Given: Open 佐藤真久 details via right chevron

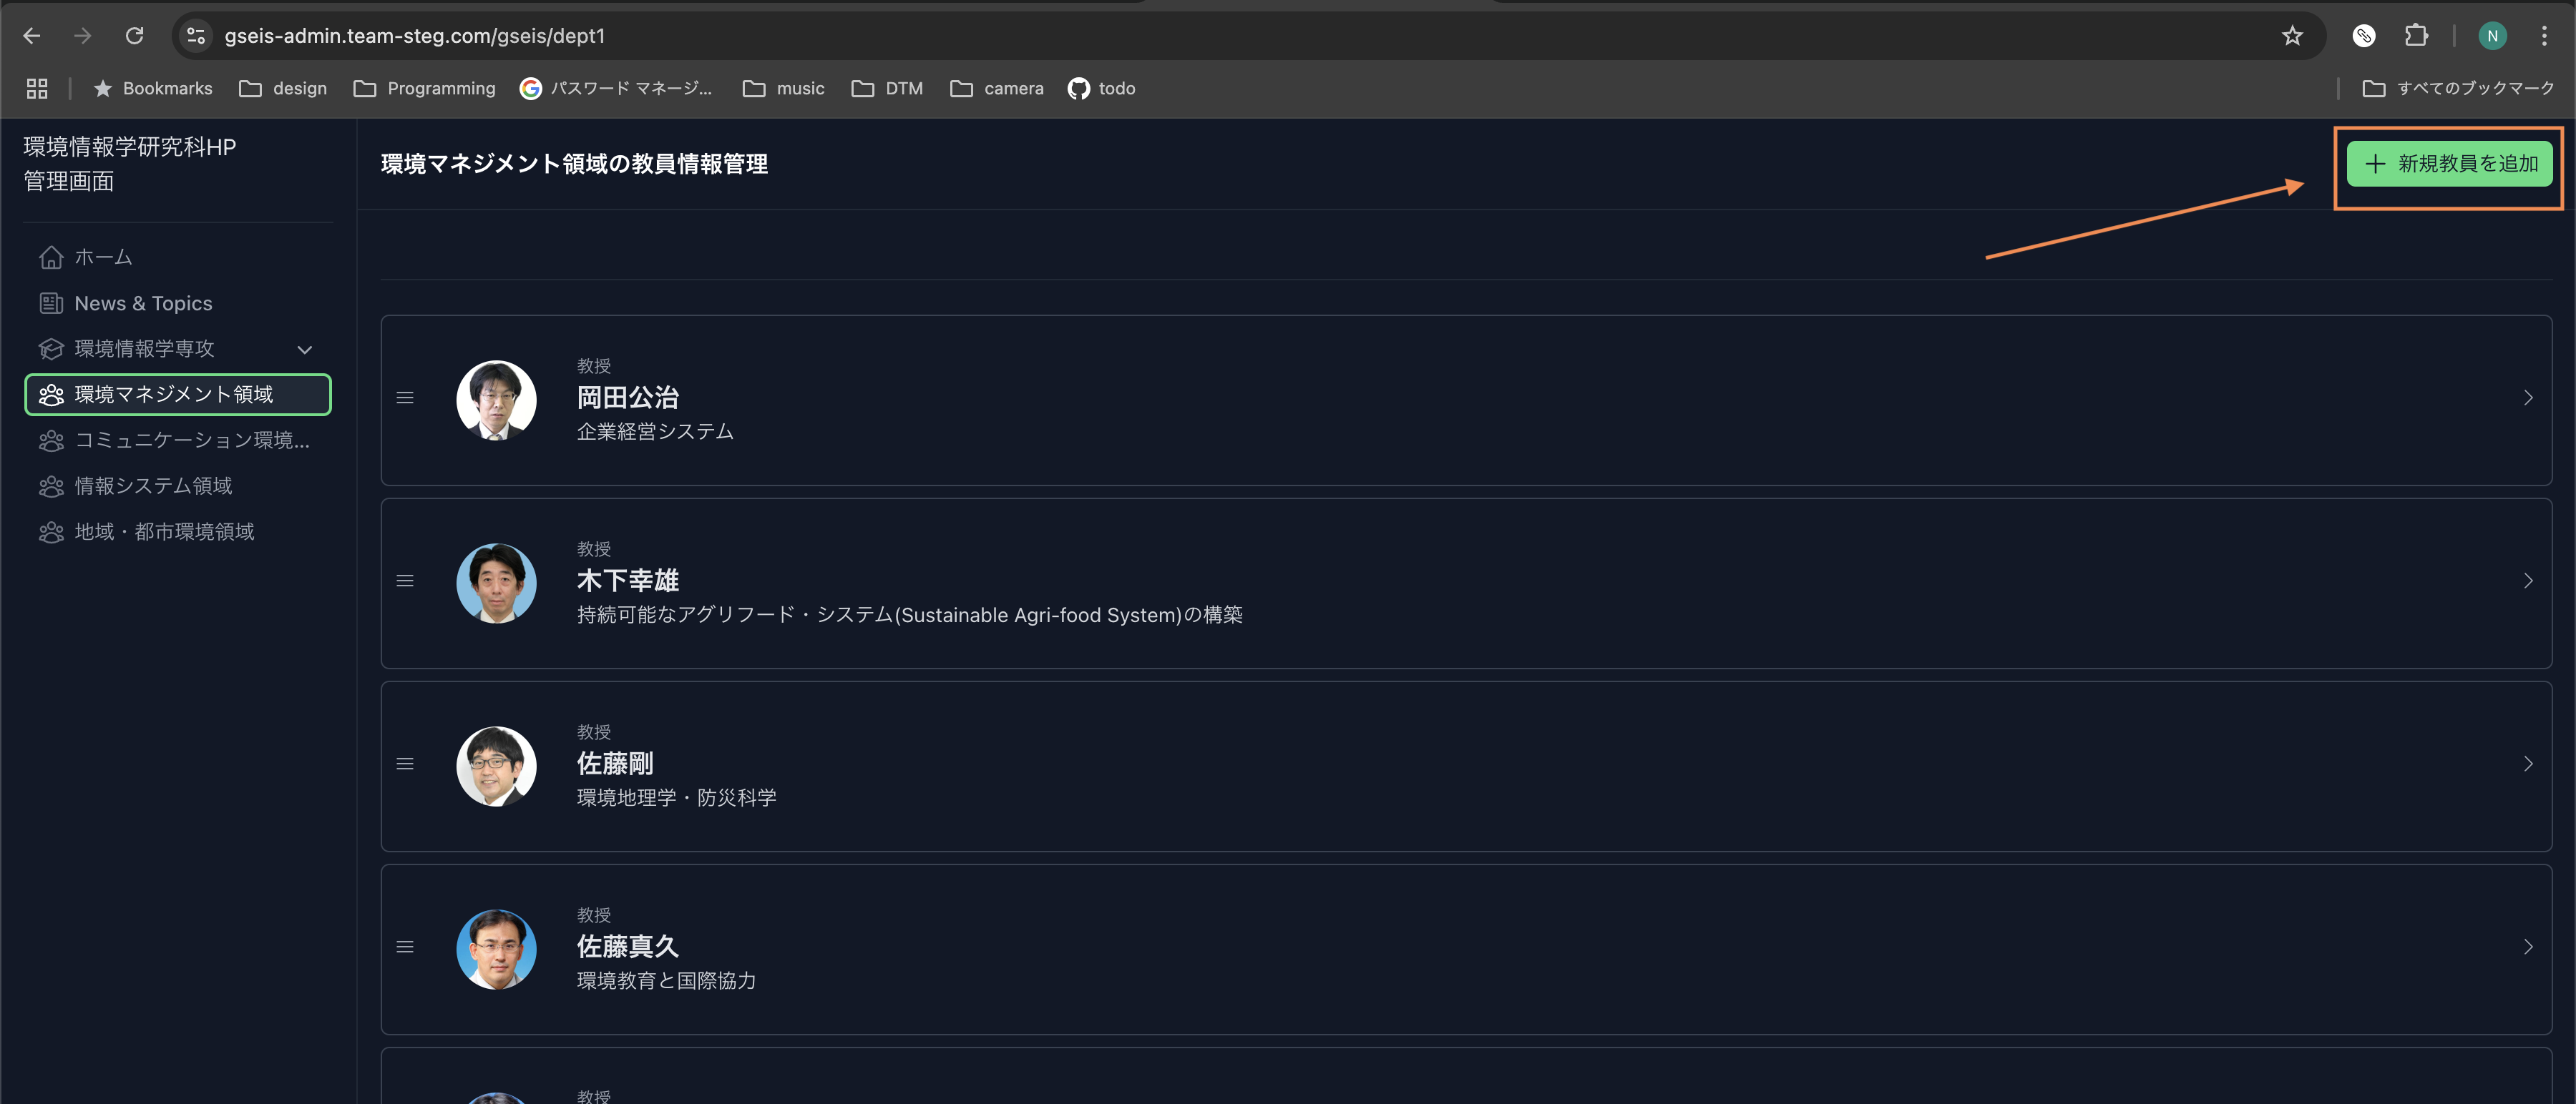Looking at the screenshot, I should (2527, 947).
